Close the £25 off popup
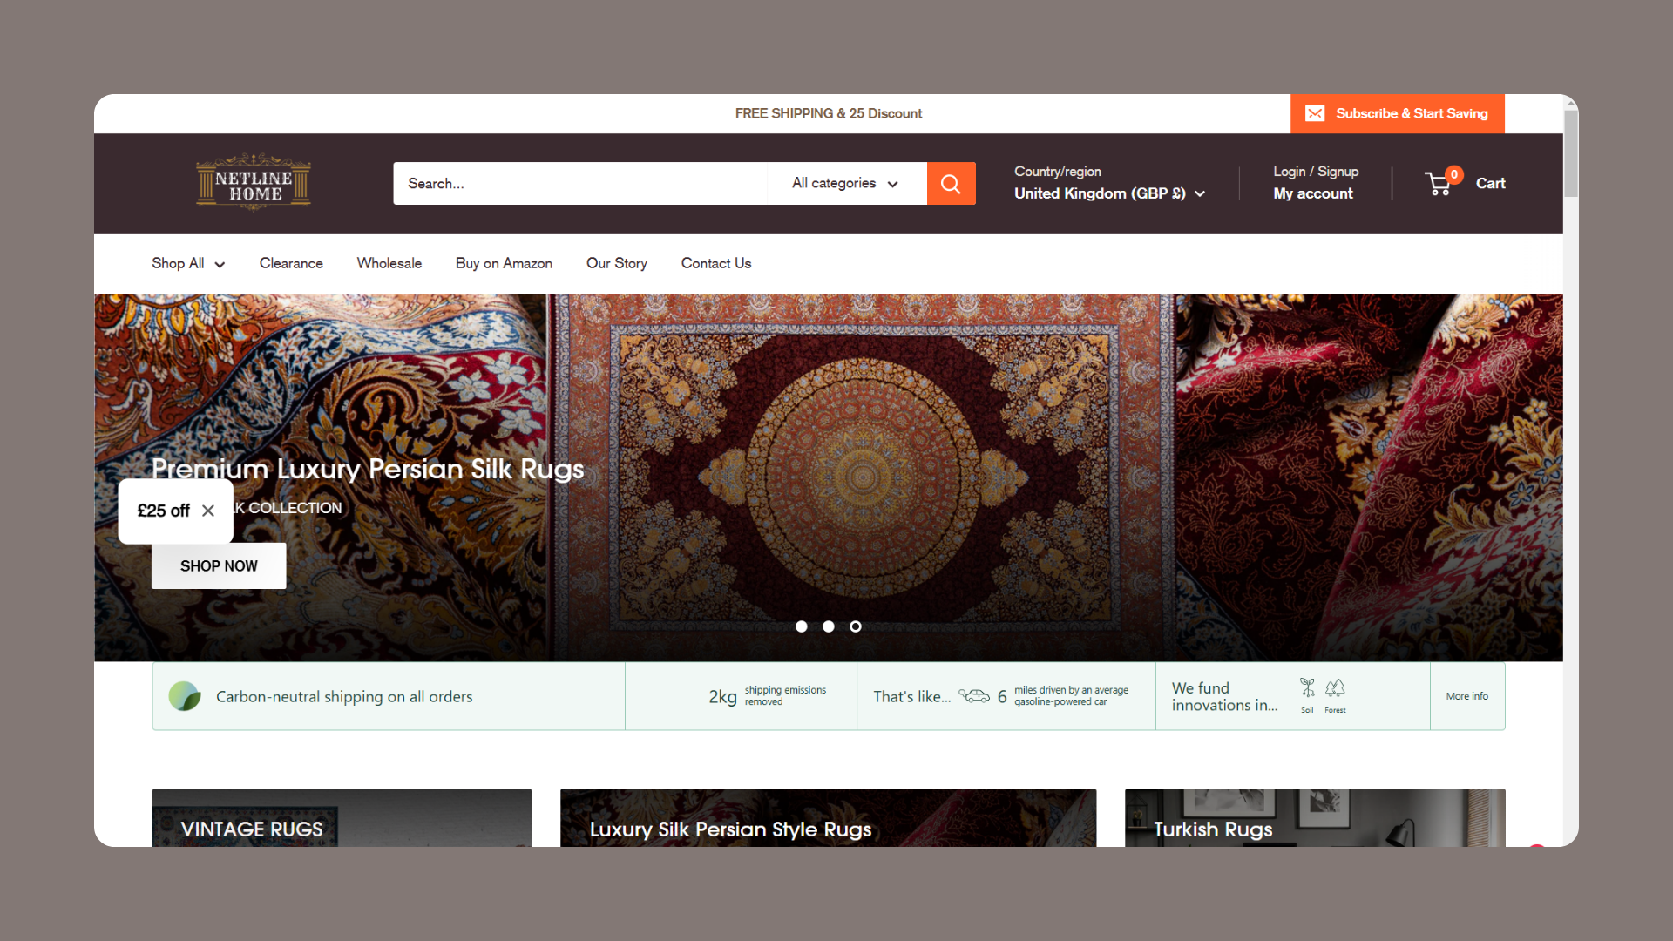1673x941 pixels. 208,511
